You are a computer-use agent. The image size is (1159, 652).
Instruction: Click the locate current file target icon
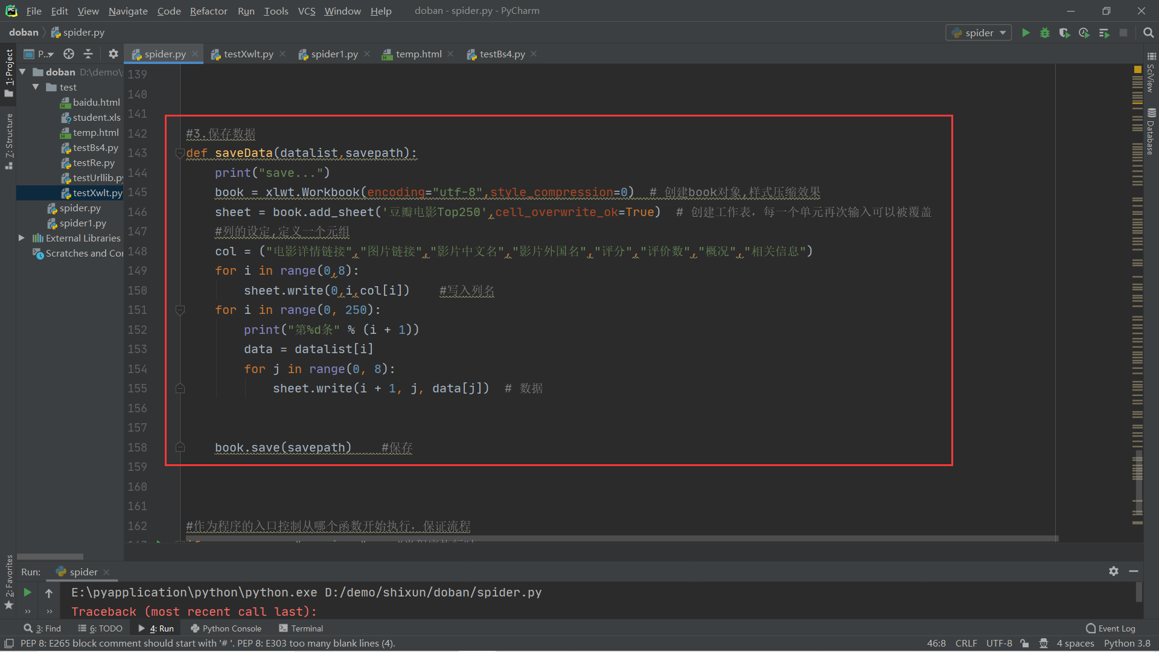[69, 54]
